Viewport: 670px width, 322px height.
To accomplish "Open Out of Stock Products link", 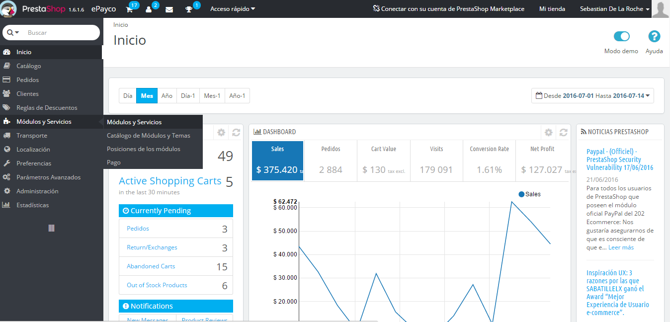I will [157, 285].
